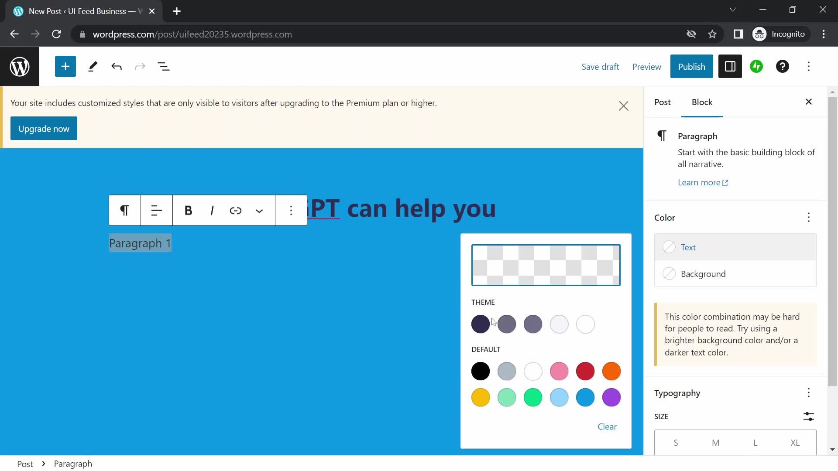Insert a link using the toolbar link icon

pyautogui.click(x=236, y=210)
